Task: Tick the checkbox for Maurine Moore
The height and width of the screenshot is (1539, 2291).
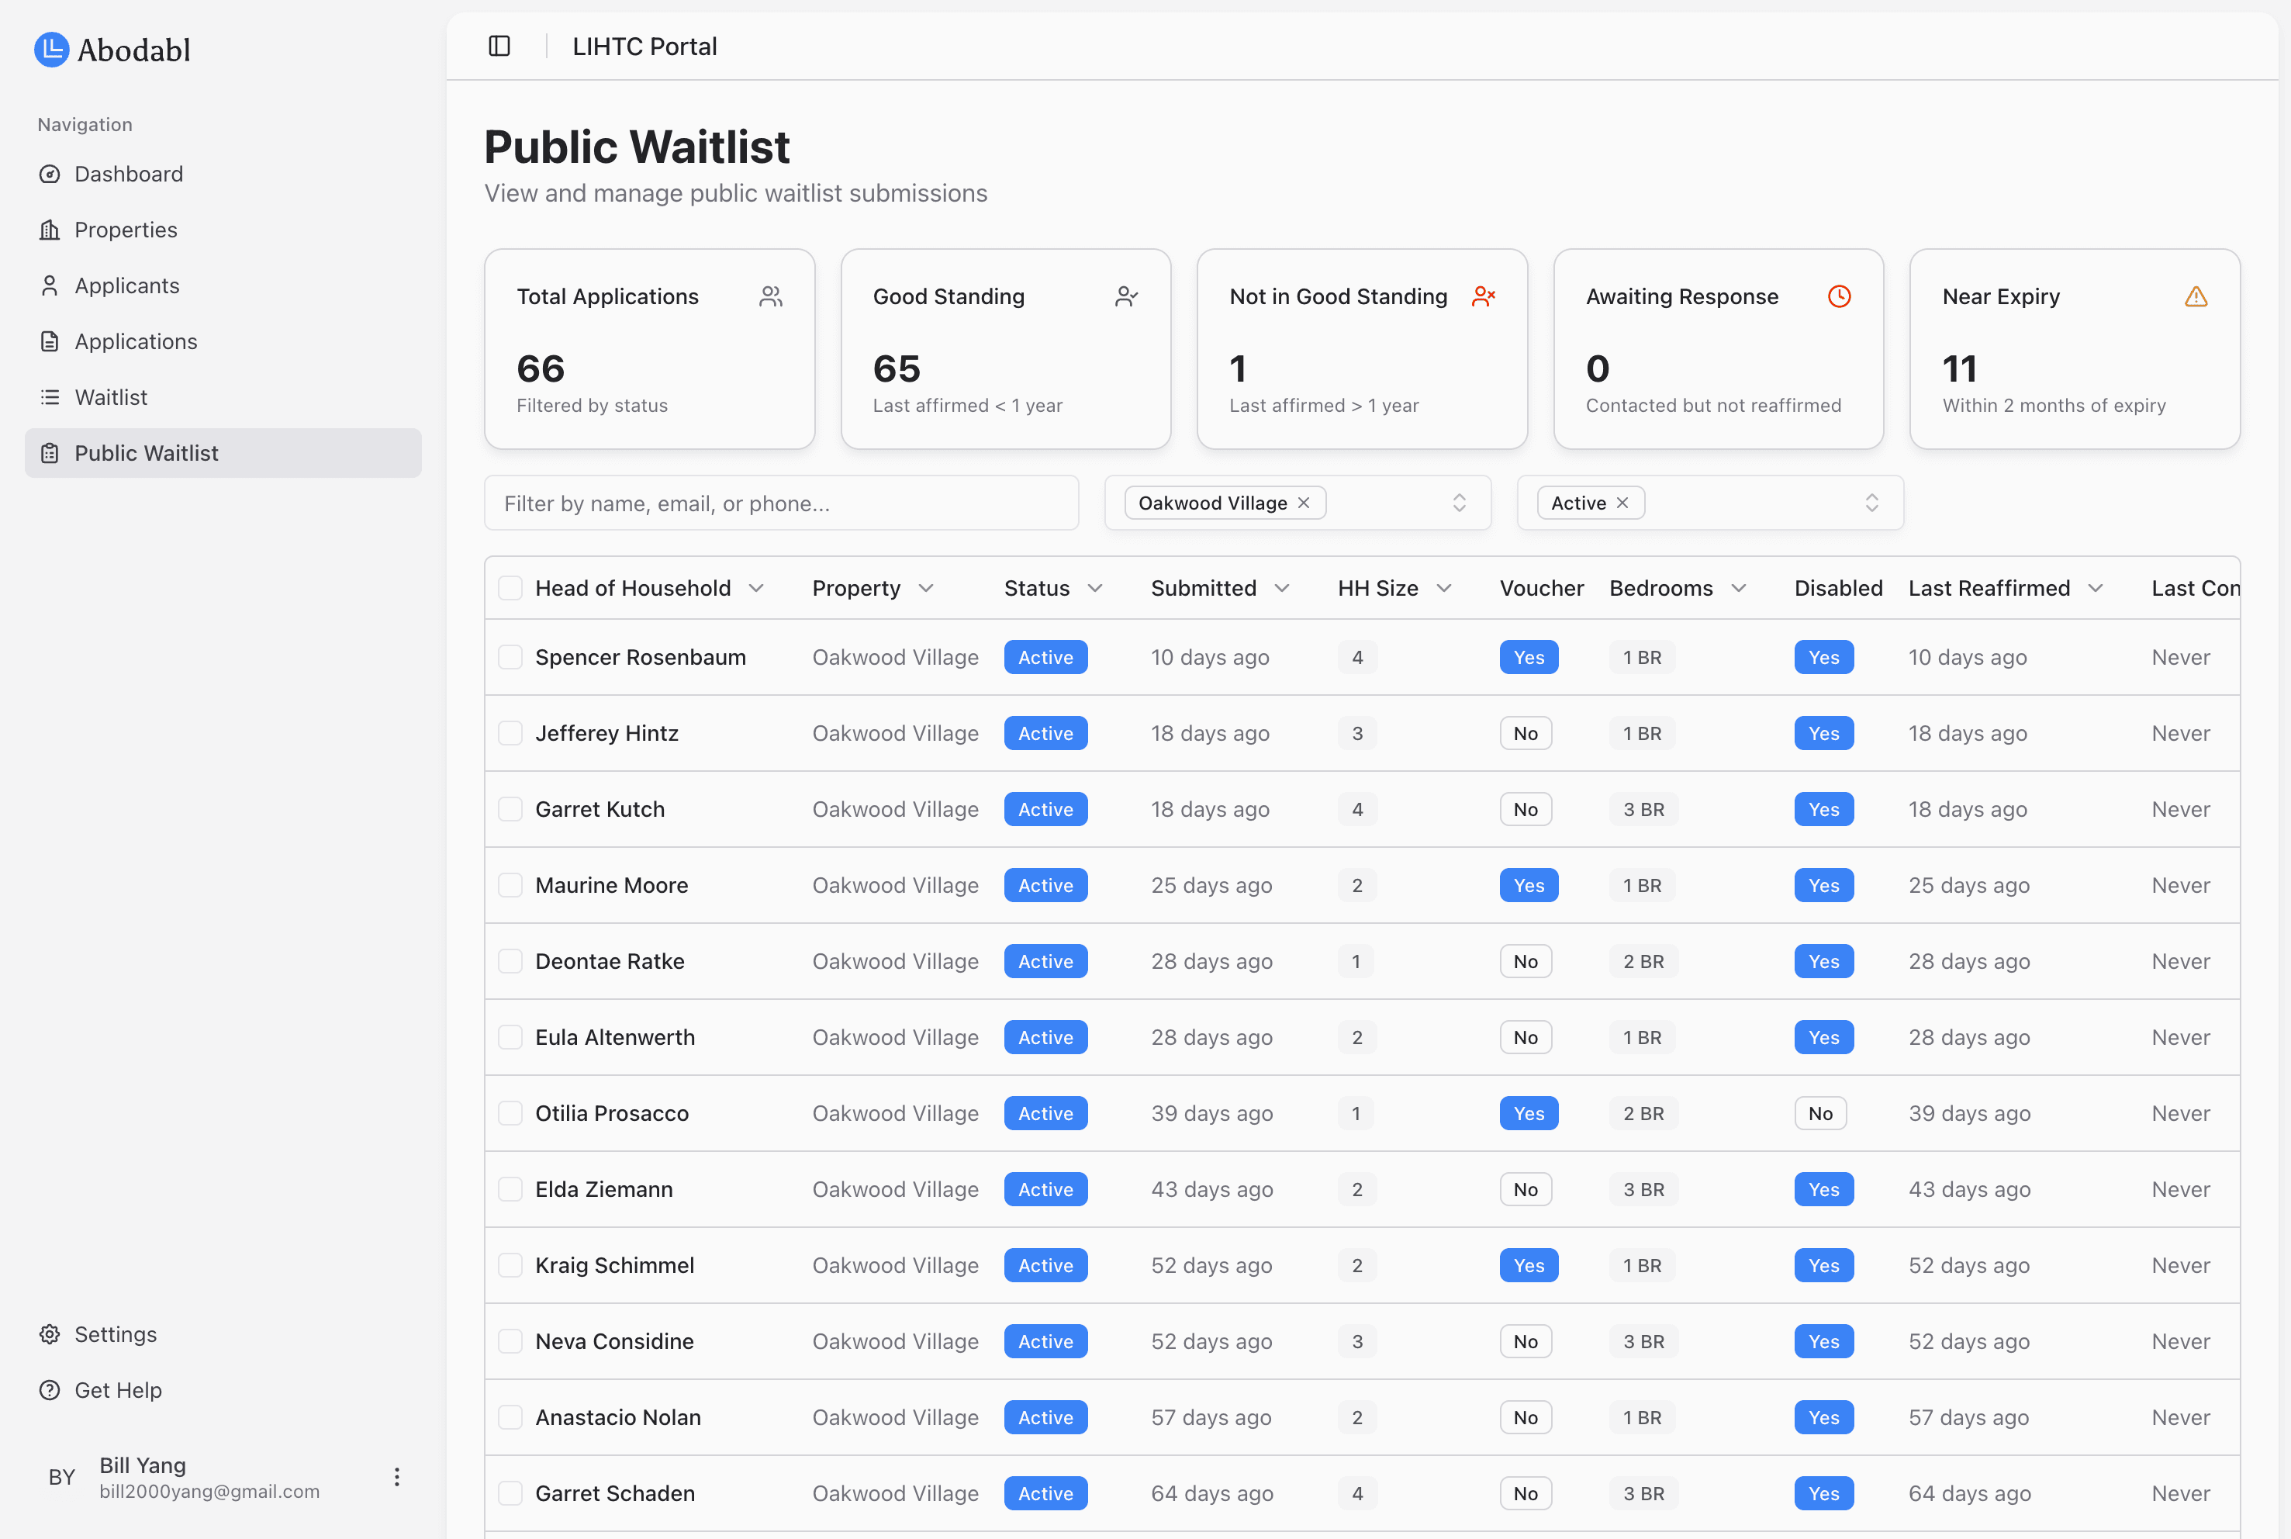Action: pyautogui.click(x=510, y=885)
